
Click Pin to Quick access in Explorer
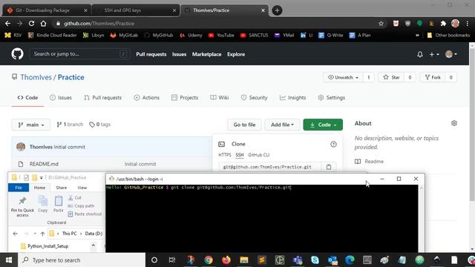tap(22, 207)
